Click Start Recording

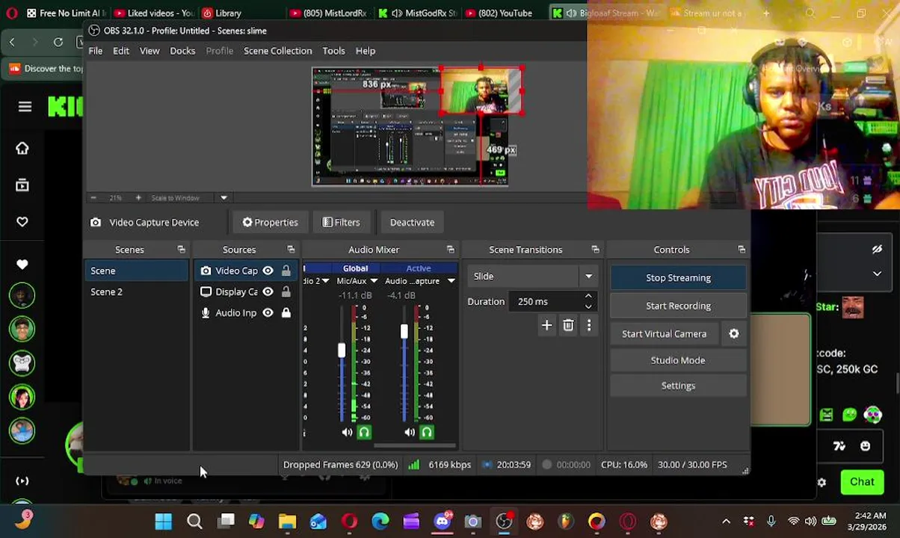pos(678,306)
